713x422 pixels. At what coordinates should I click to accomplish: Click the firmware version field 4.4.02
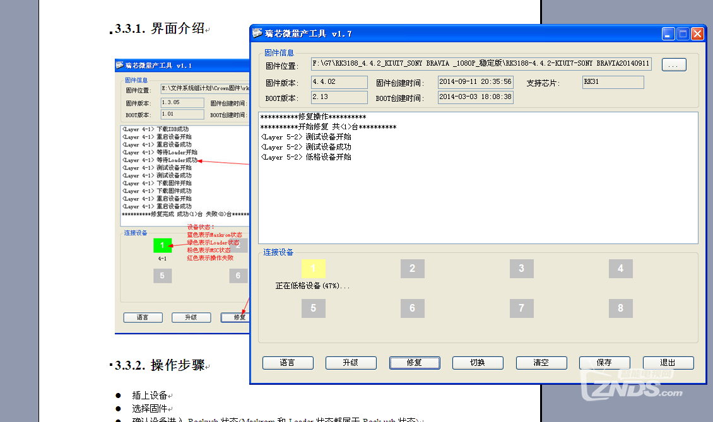coord(339,82)
